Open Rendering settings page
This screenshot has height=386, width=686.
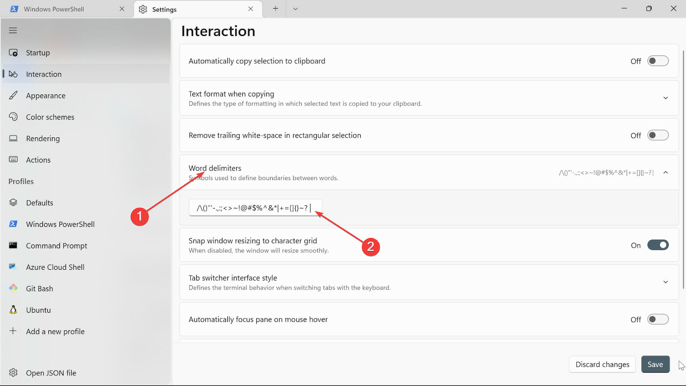(x=86, y=139)
